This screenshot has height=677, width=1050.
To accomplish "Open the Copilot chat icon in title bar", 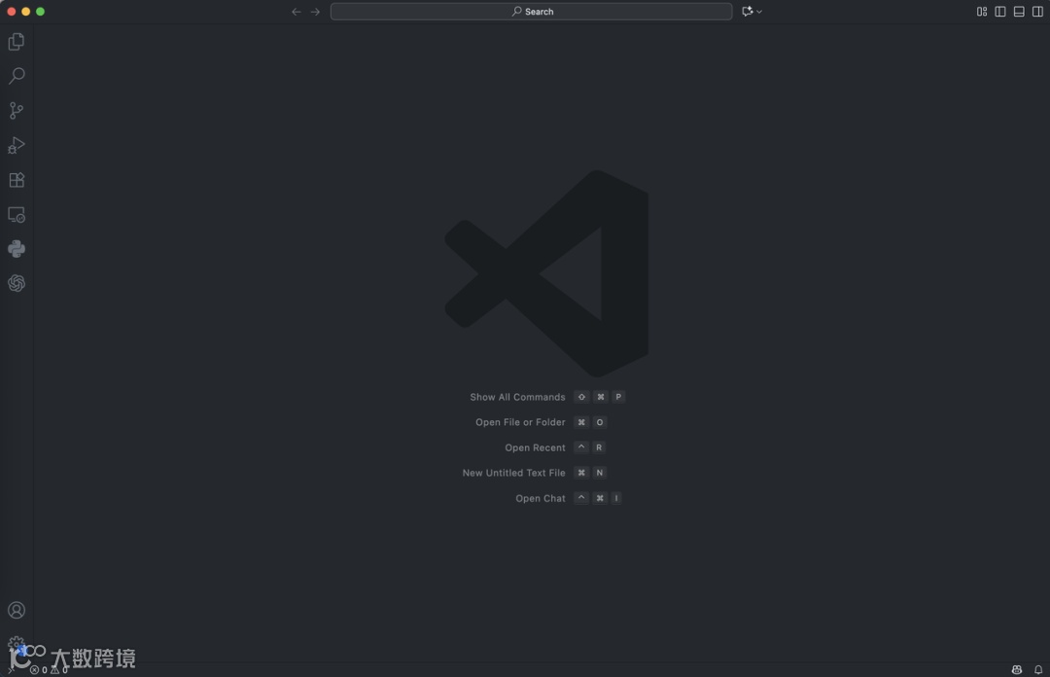I will pos(748,12).
